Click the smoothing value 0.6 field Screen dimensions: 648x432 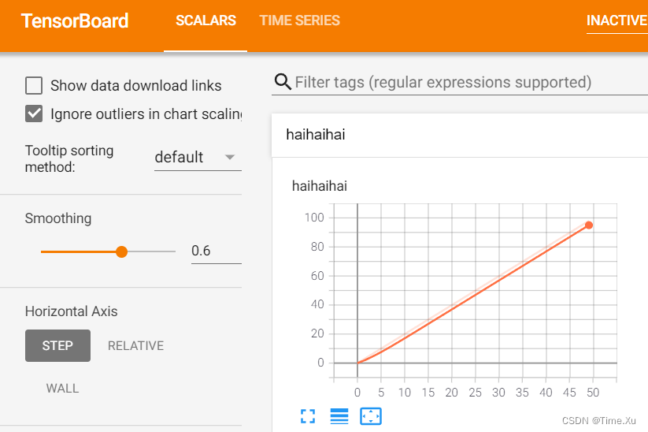pos(215,251)
